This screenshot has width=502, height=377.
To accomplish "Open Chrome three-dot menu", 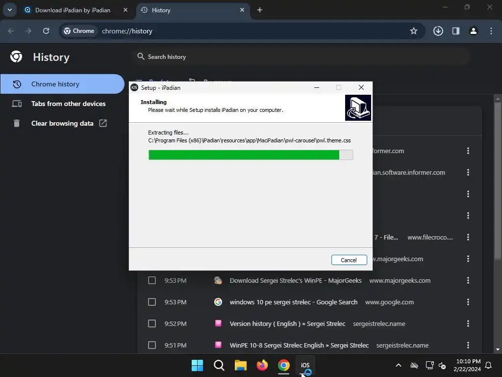I will click(x=491, y=31).
